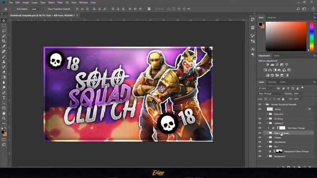317x178 pixels.
Task: Open the Window menu
Action: [83, 2]
